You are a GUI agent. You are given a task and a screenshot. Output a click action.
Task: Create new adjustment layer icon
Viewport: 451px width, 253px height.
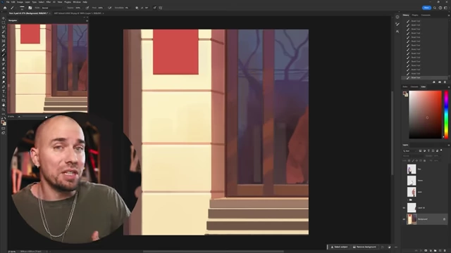pos(431,250)
